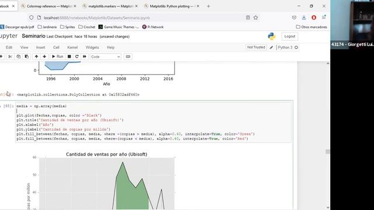374x210 pixels.
Task: Open a new browser tab
Action: [x=209, y=6]
